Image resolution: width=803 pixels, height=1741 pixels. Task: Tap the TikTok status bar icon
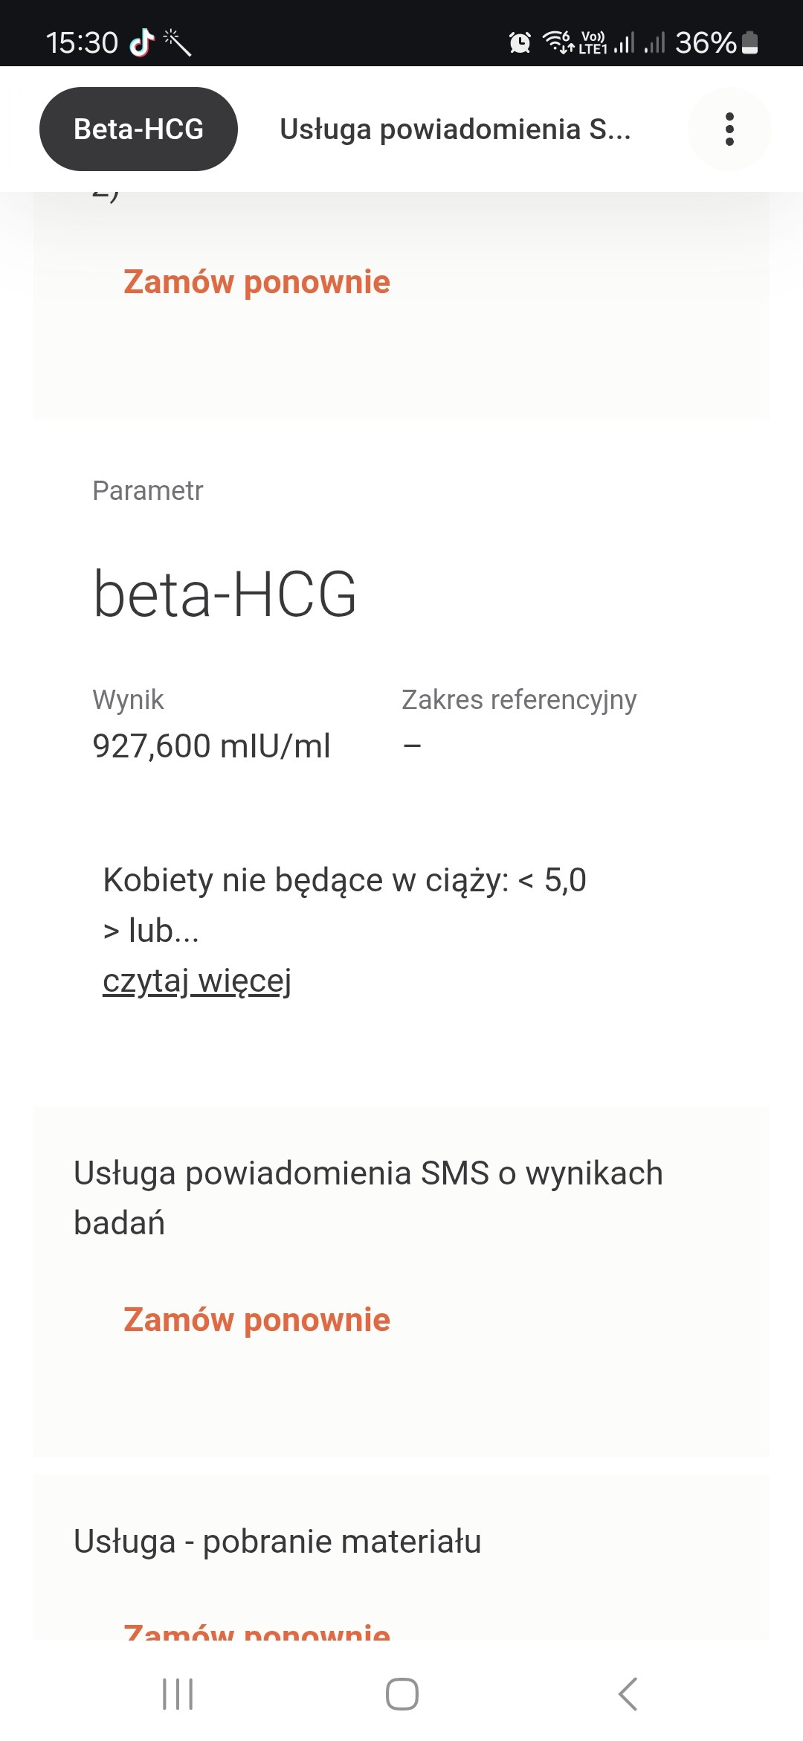point(141,42)
